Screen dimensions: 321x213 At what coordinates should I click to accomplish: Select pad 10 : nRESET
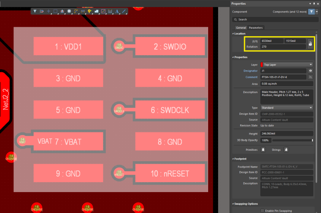pyautogui.click(x=170, y=173)
